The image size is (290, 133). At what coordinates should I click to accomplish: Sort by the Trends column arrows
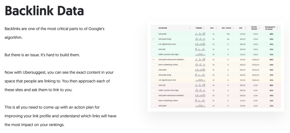coord(204,28)
